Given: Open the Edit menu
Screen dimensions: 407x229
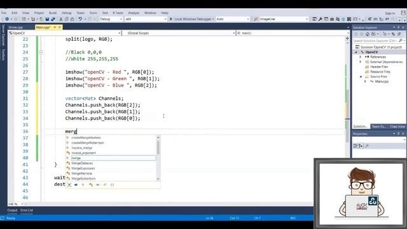Looking at the screenshot, I should coord(14,13).
